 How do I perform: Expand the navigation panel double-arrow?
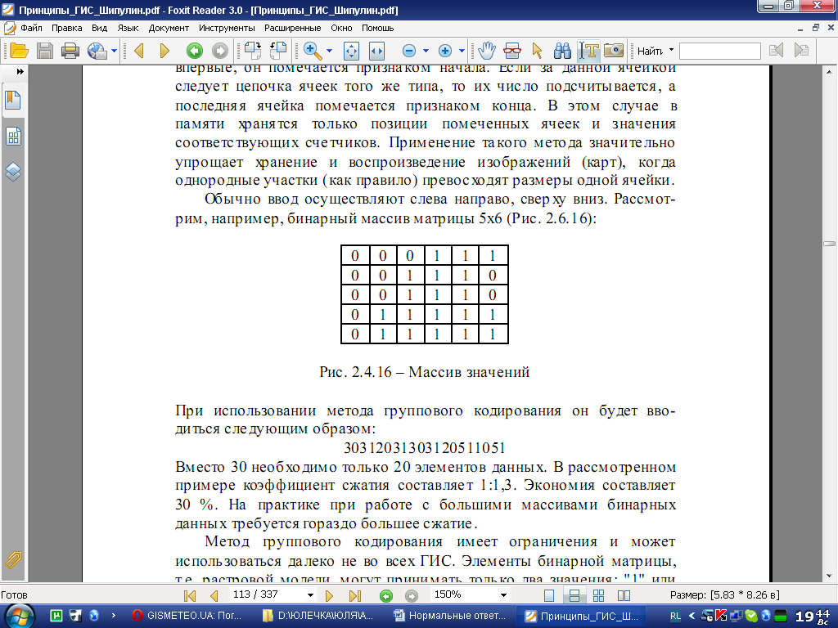pos(20,72)
